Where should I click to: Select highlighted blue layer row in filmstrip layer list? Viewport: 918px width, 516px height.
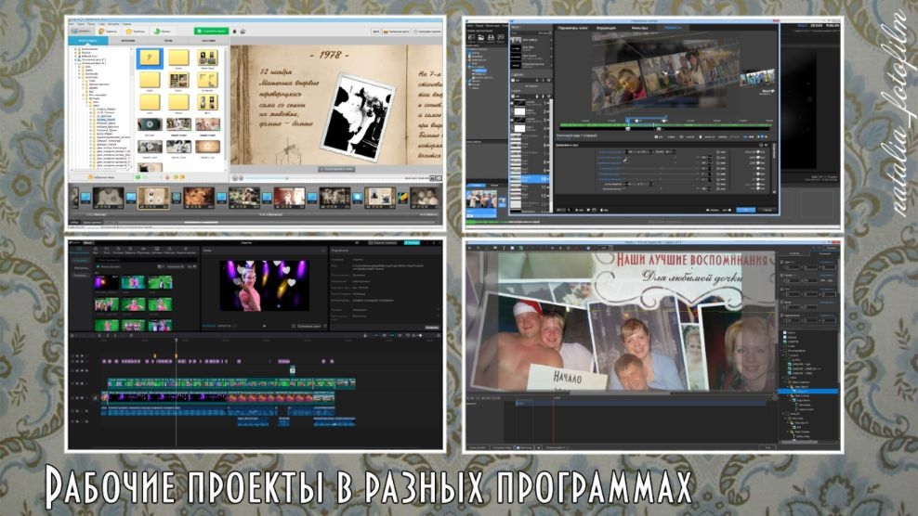530,178
